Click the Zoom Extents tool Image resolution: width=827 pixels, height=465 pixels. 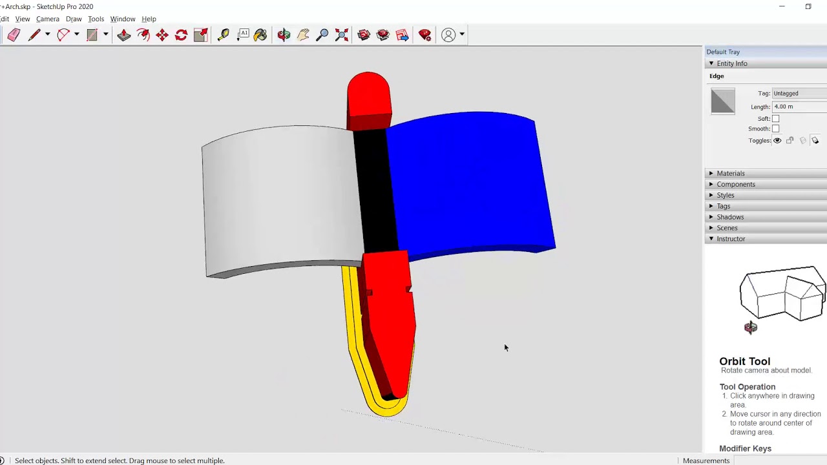pos(342,35)
